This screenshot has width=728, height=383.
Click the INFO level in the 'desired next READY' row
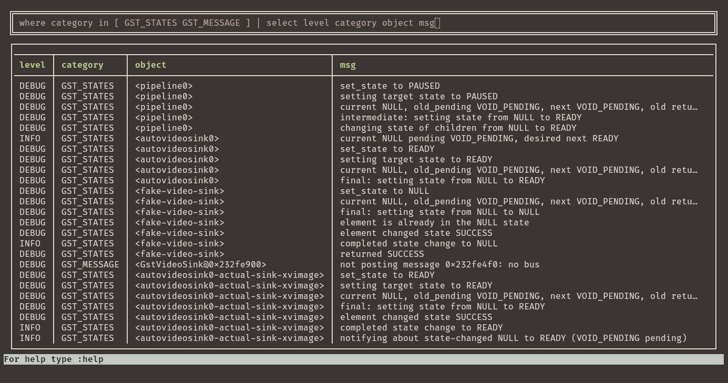(x=30, y=139)
